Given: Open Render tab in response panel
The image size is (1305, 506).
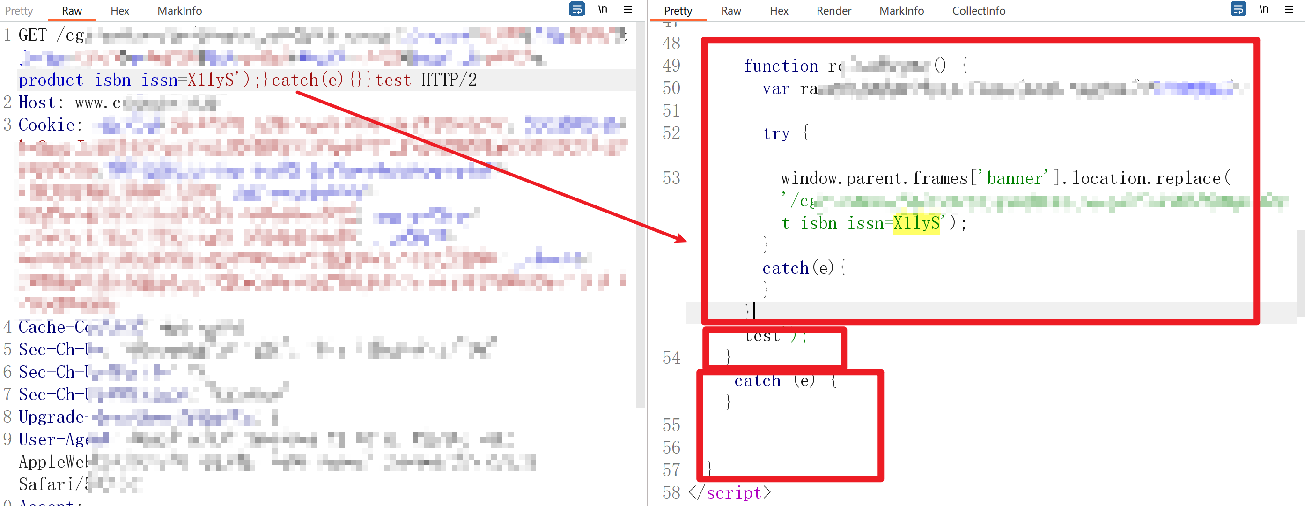Looking at the screenshot, I should coord(833,11).
